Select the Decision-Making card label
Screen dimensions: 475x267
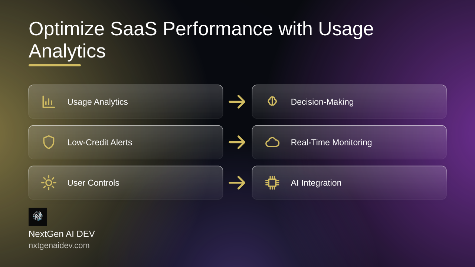pos(322,102)
